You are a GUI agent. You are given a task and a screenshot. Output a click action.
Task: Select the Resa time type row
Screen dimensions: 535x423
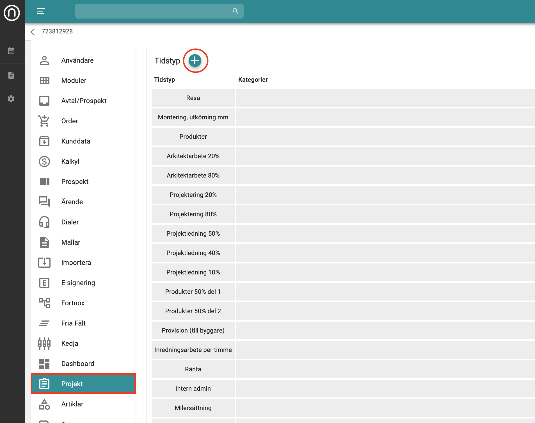pos(193,98)
